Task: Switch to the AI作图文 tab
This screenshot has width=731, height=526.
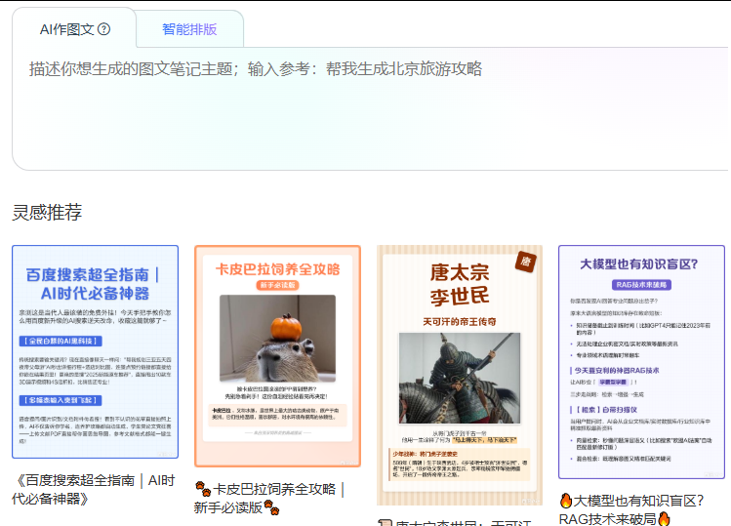Action: click(74, 29)
